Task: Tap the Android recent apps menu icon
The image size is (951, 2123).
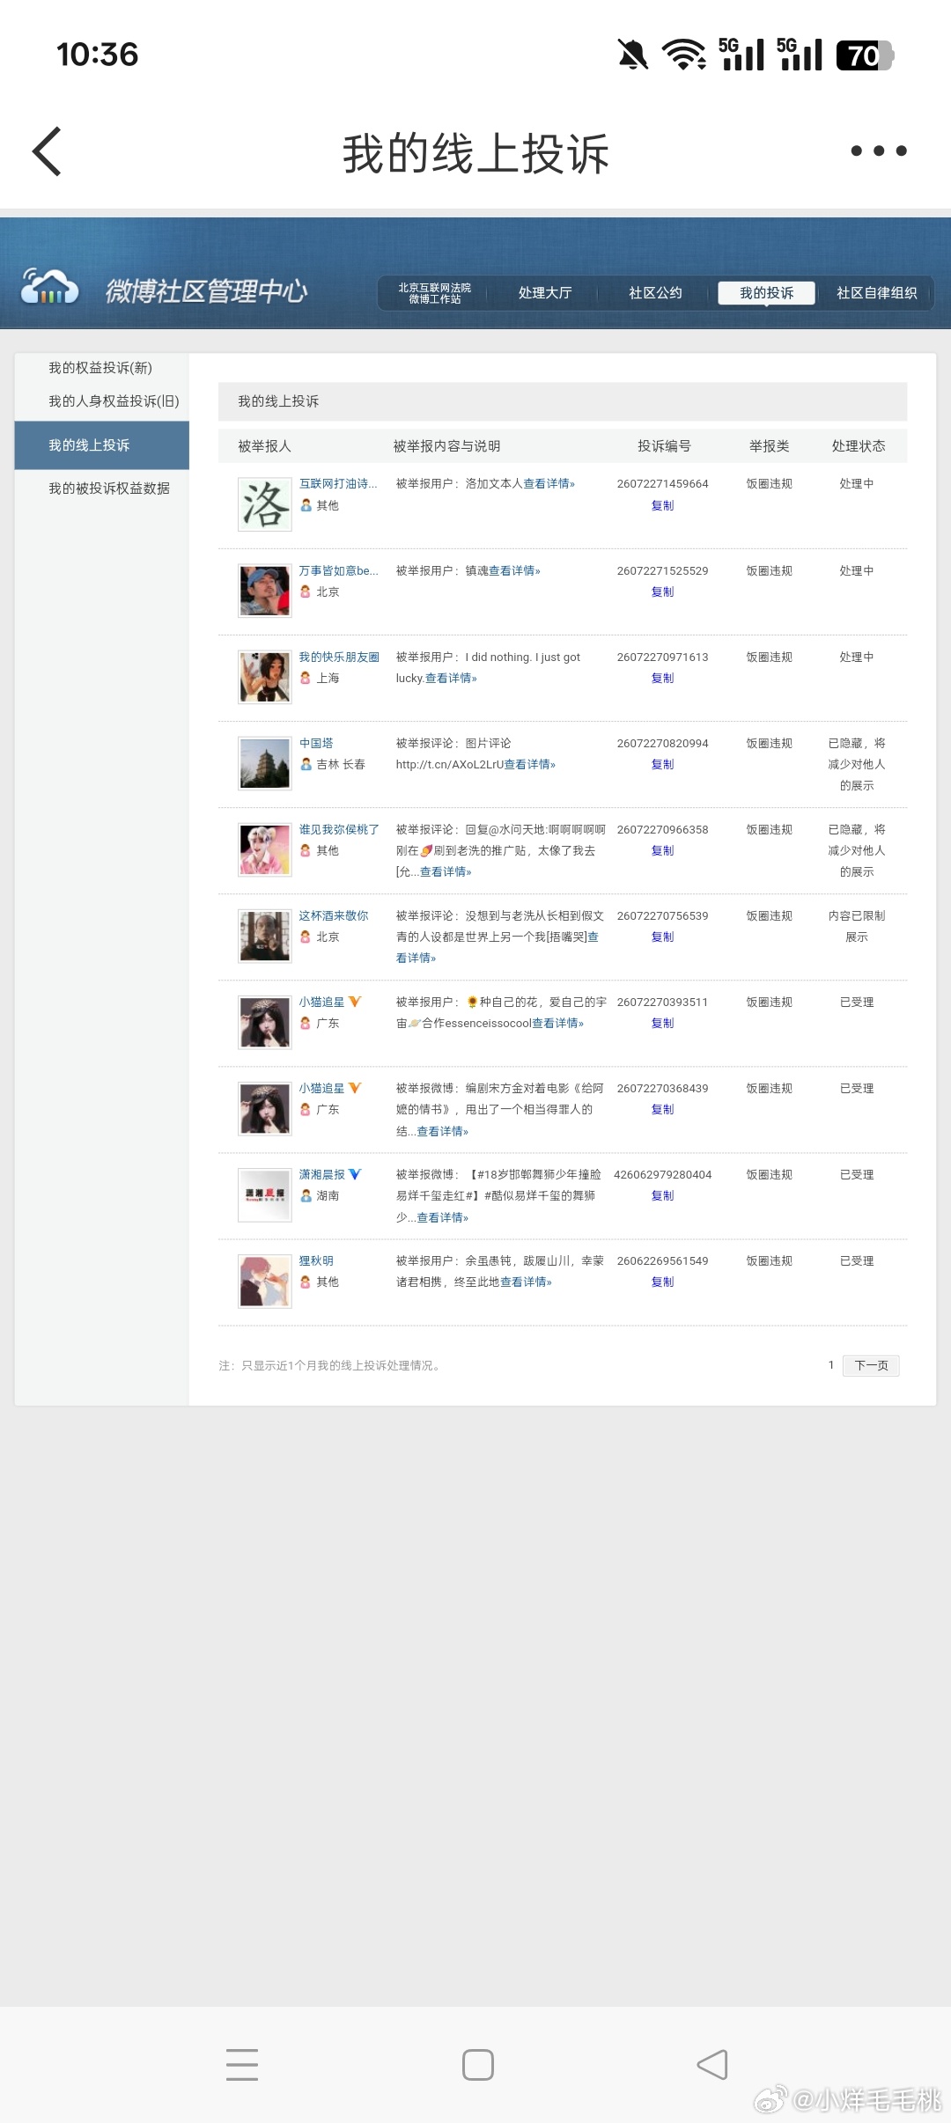Action: click(242, 2064)
